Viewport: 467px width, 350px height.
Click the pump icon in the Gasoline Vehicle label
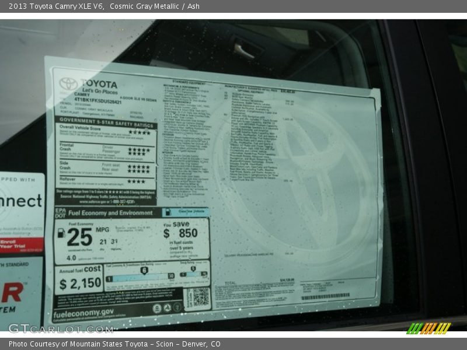point(168,212)
